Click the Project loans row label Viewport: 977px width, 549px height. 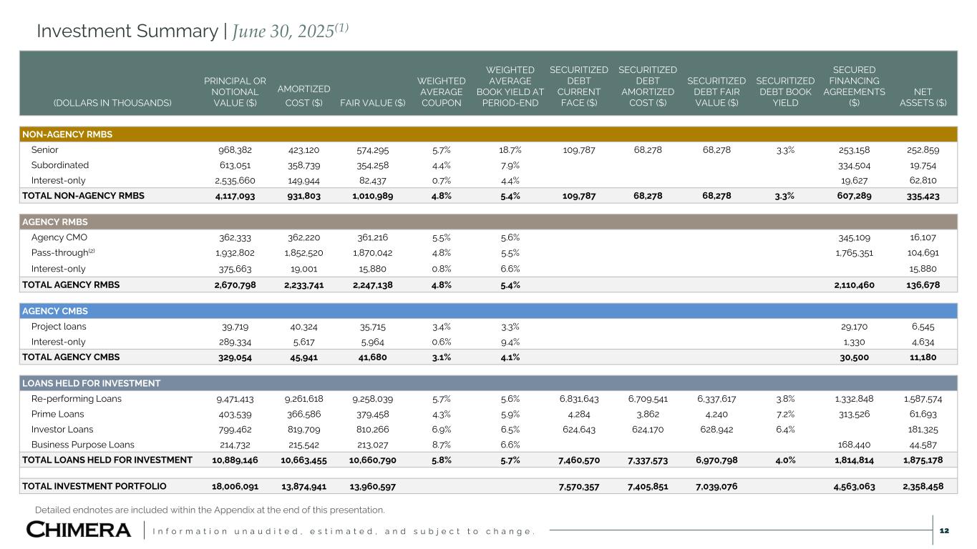click(59, 326)
